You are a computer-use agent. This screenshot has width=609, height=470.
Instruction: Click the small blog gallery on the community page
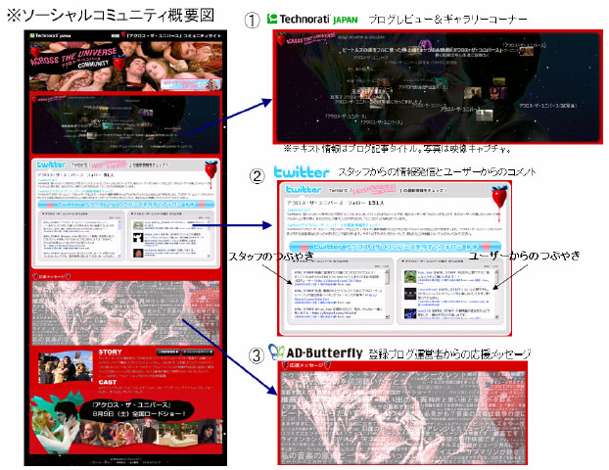click(125, 123)
